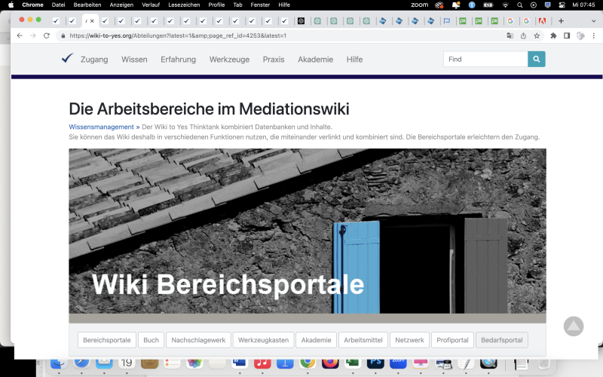Viewport: 603px width, 377px height.
Task: Select the Profiportal tab
Action: (x=452, y=340)
